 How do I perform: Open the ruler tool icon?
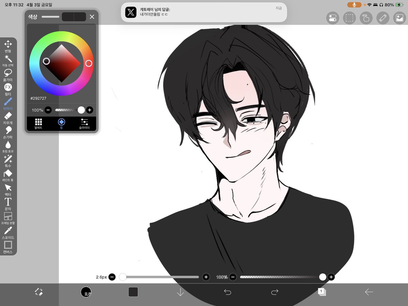[x=383, y=18]
